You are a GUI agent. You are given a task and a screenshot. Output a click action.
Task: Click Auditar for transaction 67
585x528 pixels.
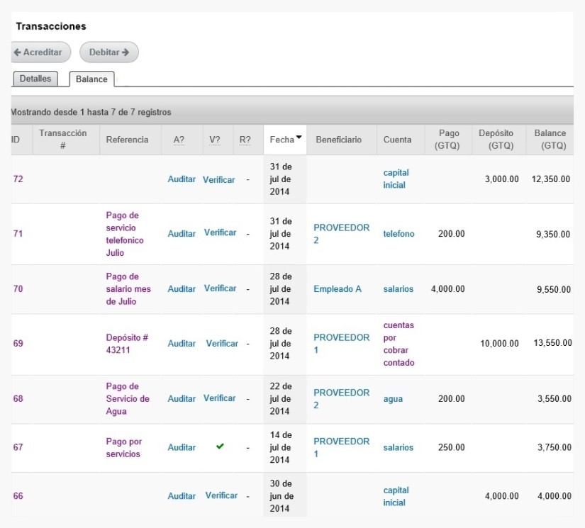182,447
